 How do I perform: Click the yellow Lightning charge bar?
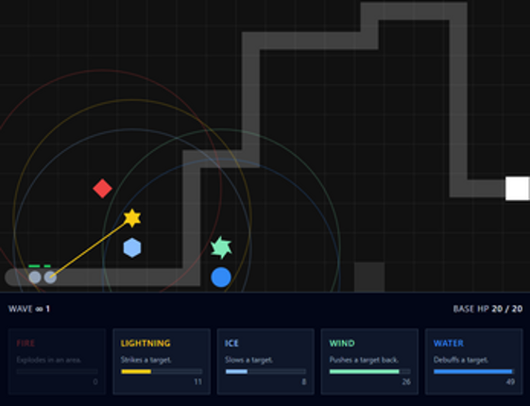click(162, 372)
